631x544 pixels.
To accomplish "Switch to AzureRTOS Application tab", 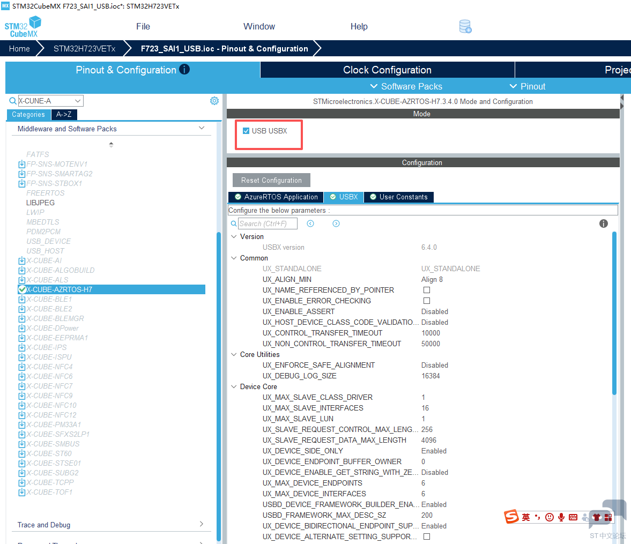I will 276,197.
